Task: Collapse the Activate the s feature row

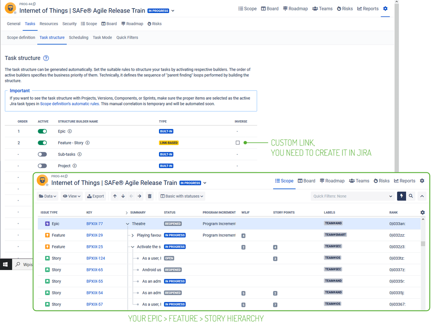Action: [133, 247]
